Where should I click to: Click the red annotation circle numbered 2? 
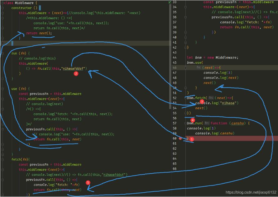[76, 73]
